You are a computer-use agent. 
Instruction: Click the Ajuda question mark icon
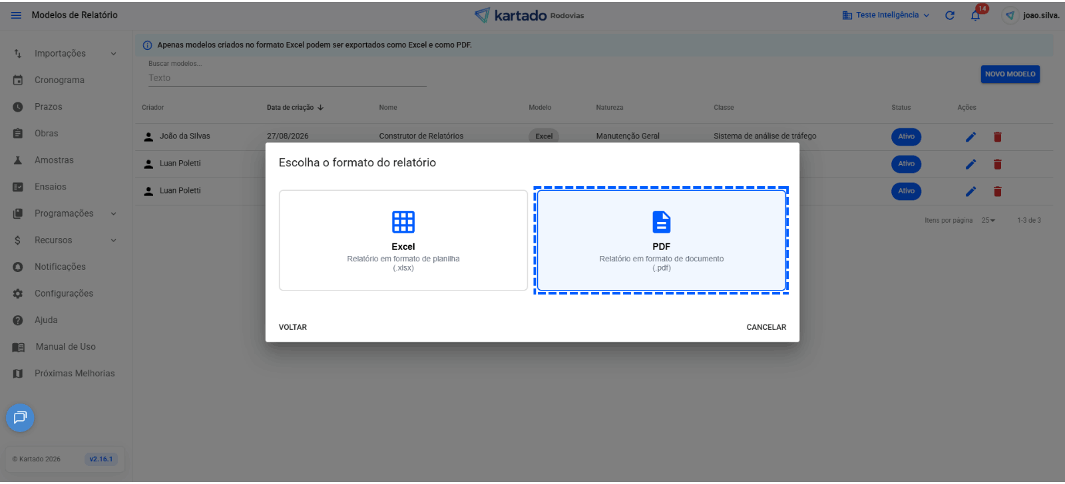[x=18, y=320]
